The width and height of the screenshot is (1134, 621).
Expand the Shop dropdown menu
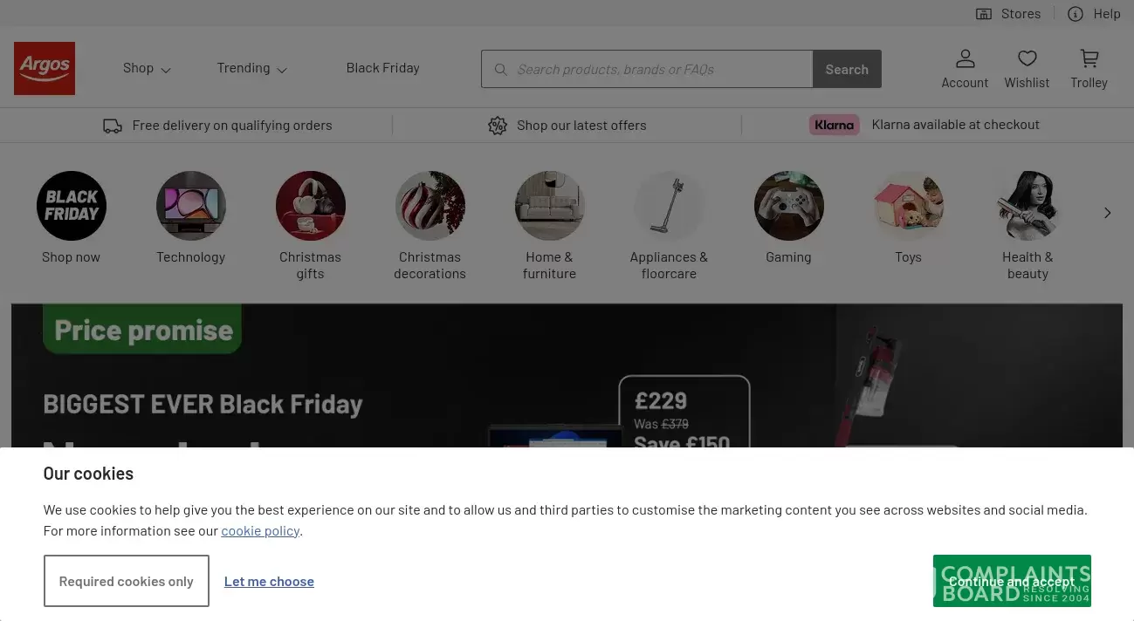147,68
